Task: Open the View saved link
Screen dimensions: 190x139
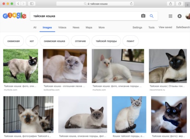Action: coord(165,27)
